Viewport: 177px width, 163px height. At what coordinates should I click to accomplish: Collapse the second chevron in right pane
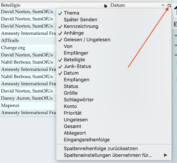pos(176,45)
